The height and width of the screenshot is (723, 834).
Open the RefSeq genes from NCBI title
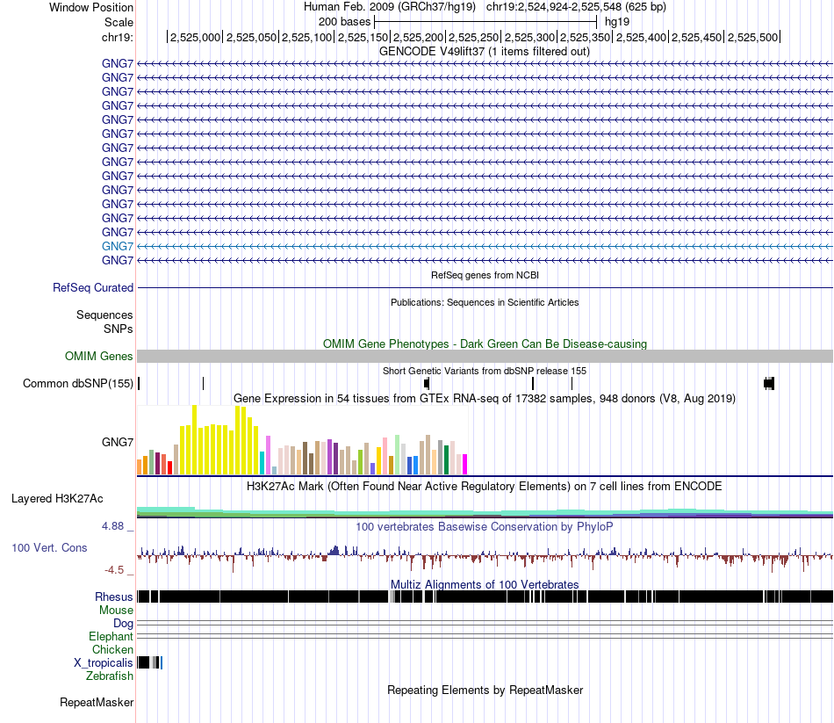pyautogui.click(x=485, y=275)
